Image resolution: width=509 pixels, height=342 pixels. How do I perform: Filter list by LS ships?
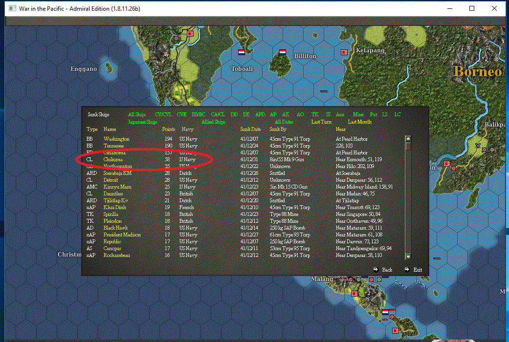pos(385,114)
